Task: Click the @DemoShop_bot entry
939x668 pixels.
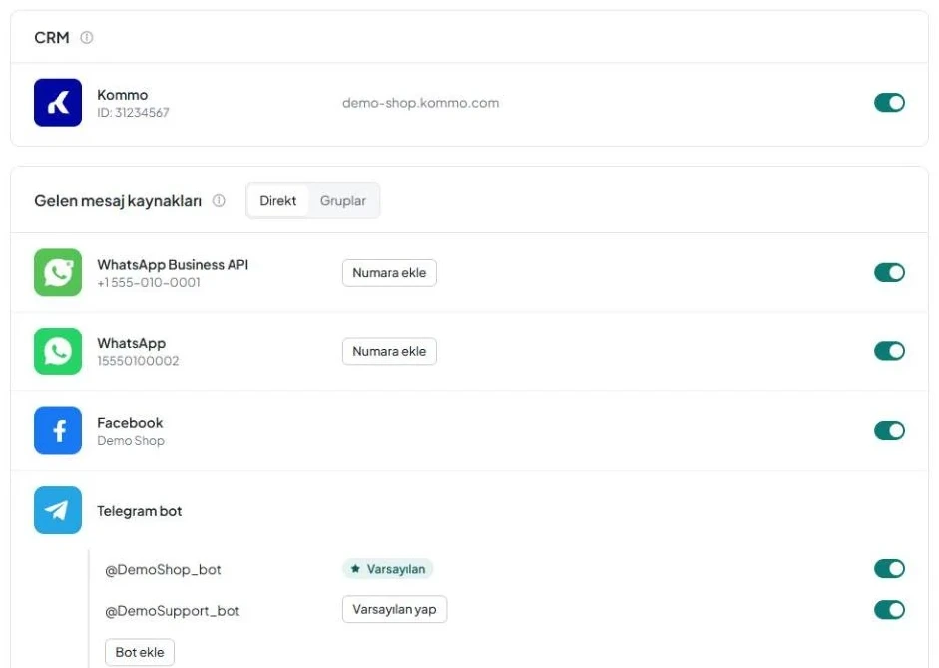Action: point(163,570)
